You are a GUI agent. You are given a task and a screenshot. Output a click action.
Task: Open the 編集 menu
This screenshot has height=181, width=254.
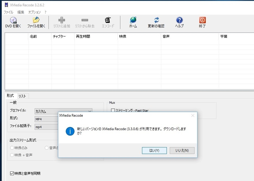click(x=21, y=12)
